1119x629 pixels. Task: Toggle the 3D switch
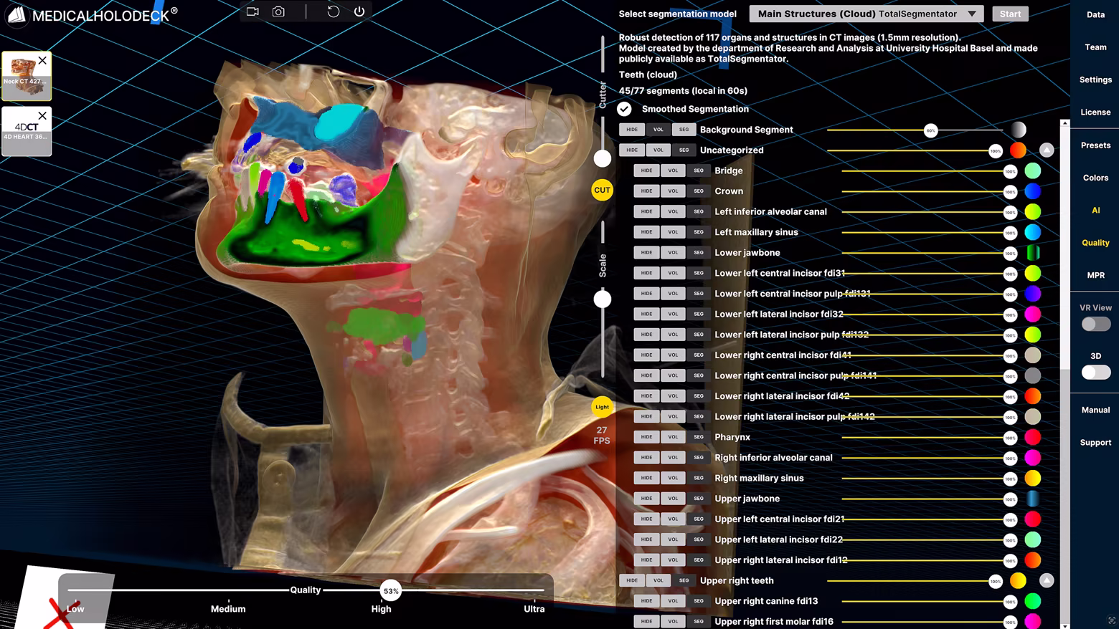click(1096, 373)
